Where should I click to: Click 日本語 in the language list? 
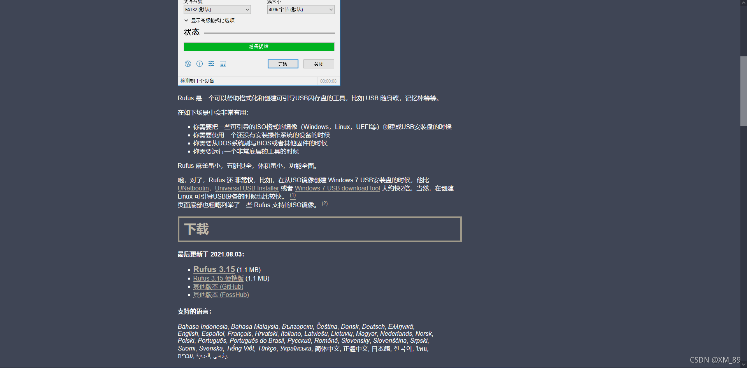point(381,349)
